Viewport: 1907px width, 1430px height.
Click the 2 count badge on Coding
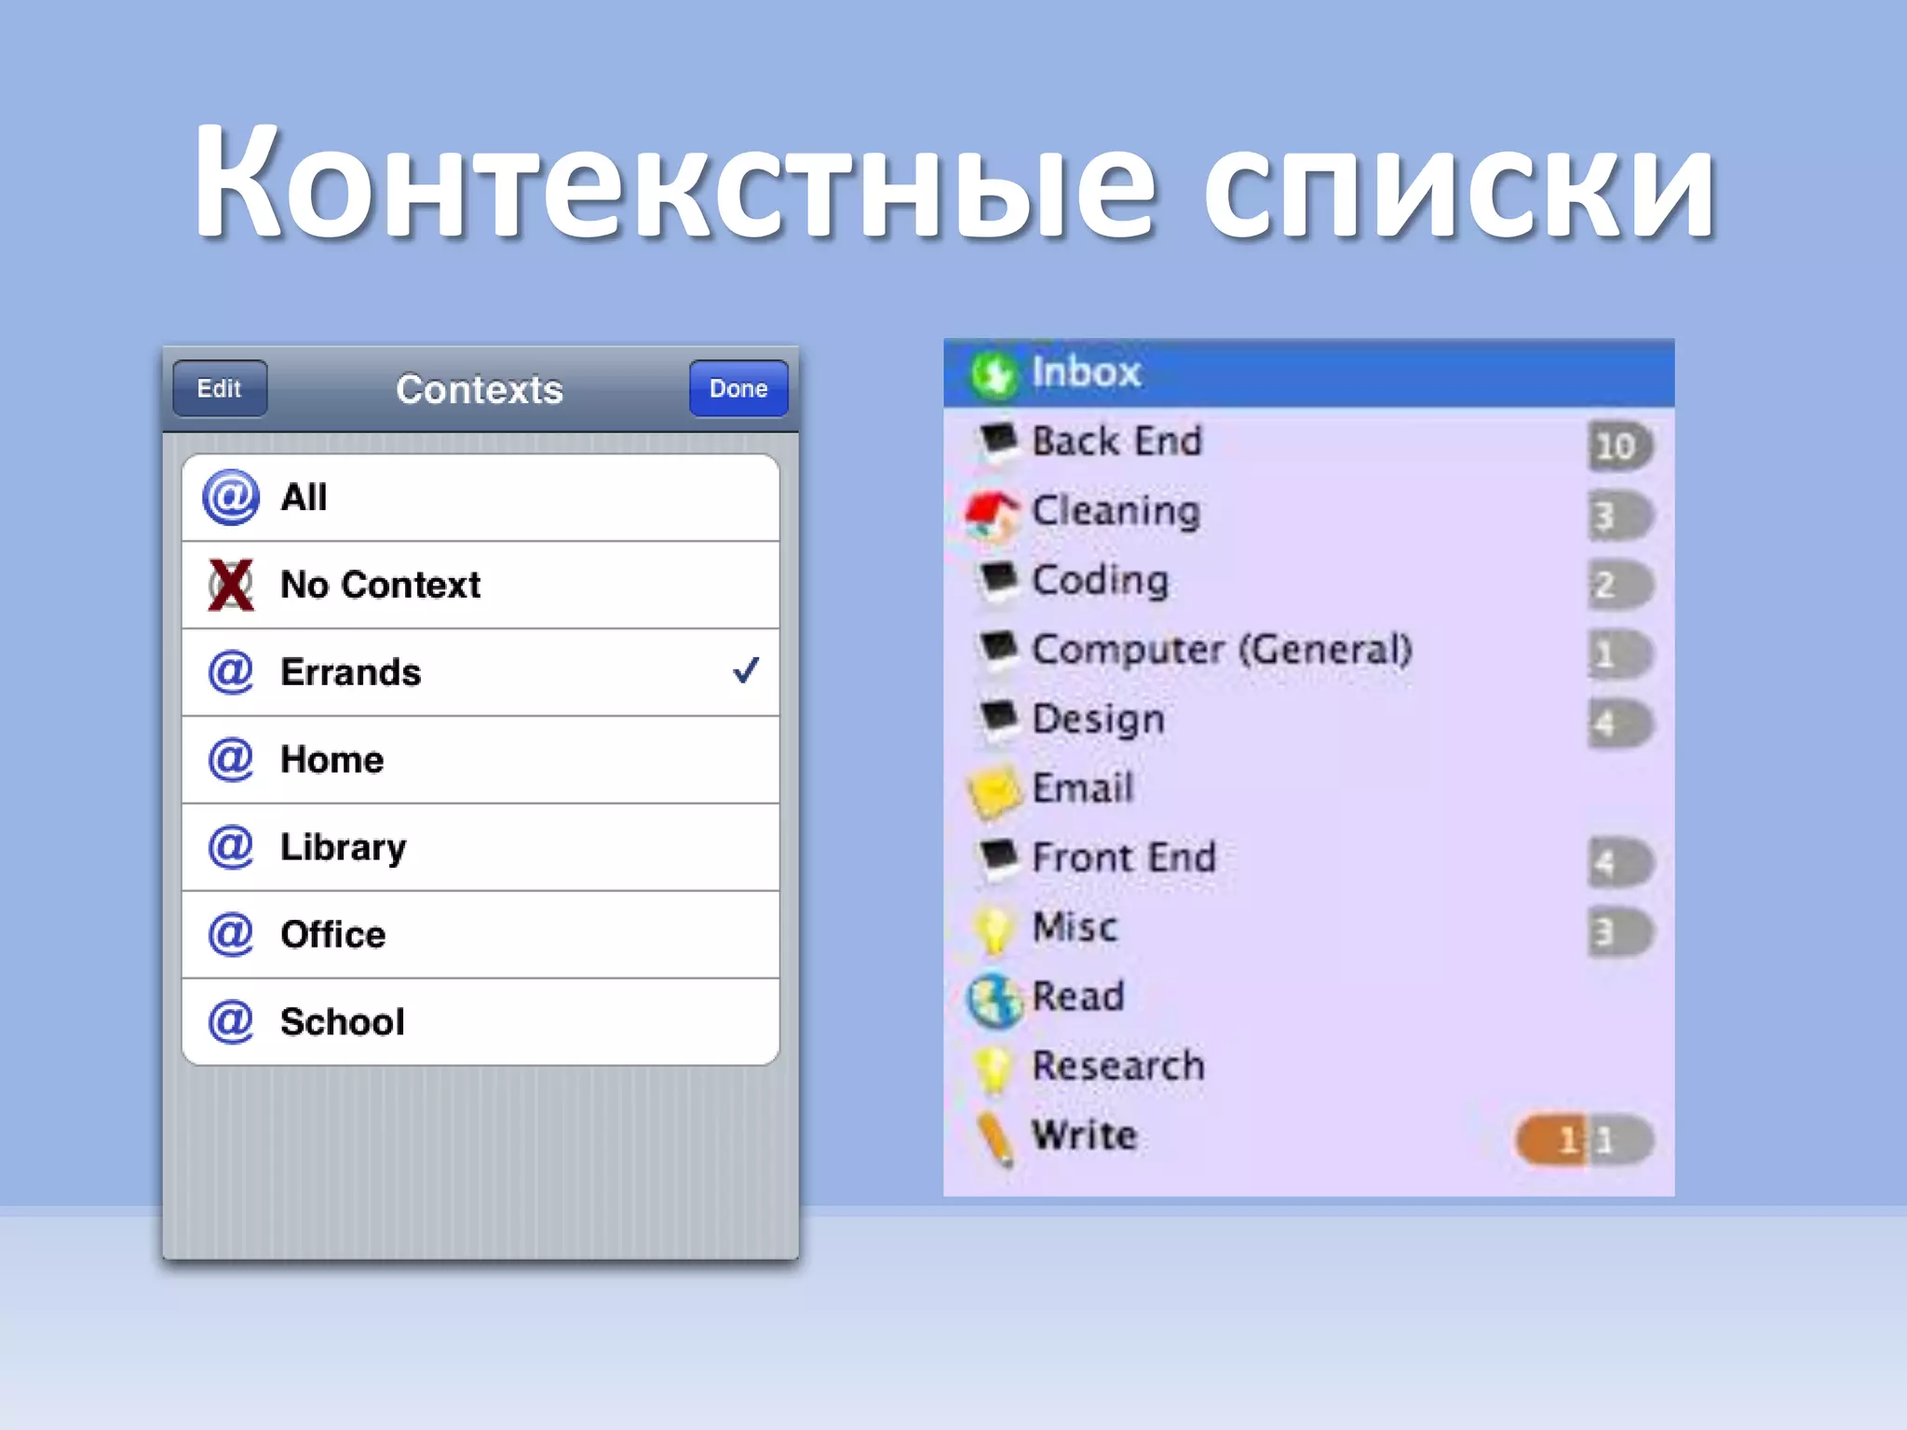click(x=1620, y=586)
